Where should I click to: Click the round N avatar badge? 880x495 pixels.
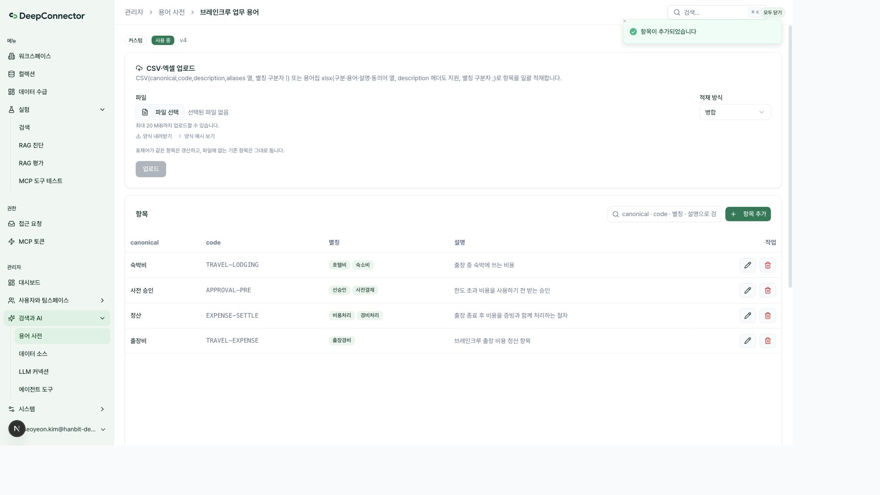(17, 429)
